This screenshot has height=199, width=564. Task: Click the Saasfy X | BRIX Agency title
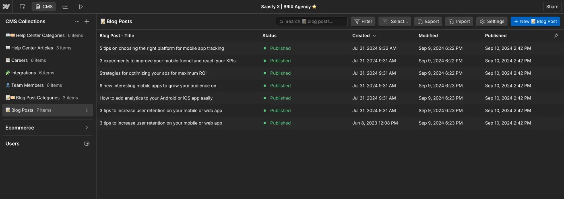[289, 6]
